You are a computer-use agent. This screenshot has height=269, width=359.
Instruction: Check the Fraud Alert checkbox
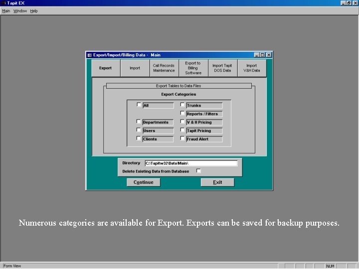point(182,138)
